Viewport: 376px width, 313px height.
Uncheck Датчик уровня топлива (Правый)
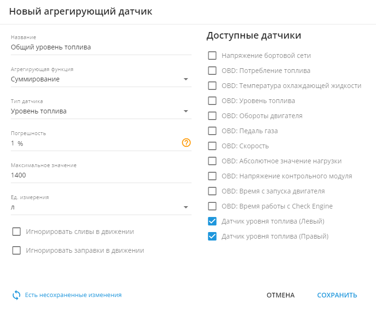[x=212, y=236]
